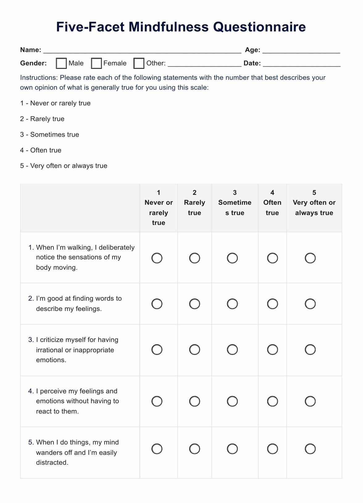Mark 'Never or rarely true' for question 5
This screenshot has width=363, height=503.
(157, 449)
